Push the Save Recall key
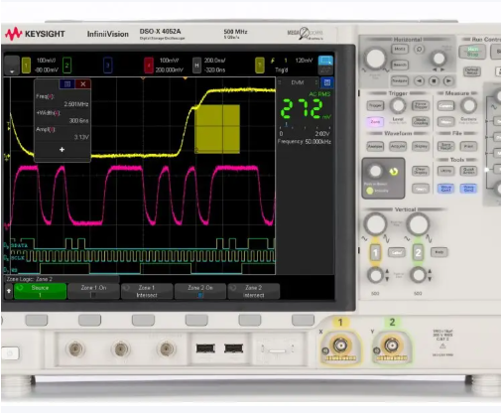Screen dimensions: 503x413 click(445, 146)
